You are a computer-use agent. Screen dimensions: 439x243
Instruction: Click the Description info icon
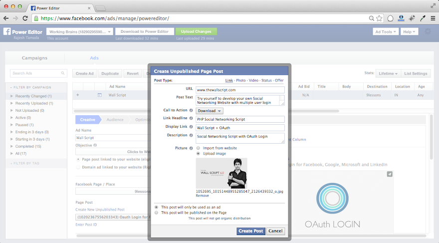point(191,135)
